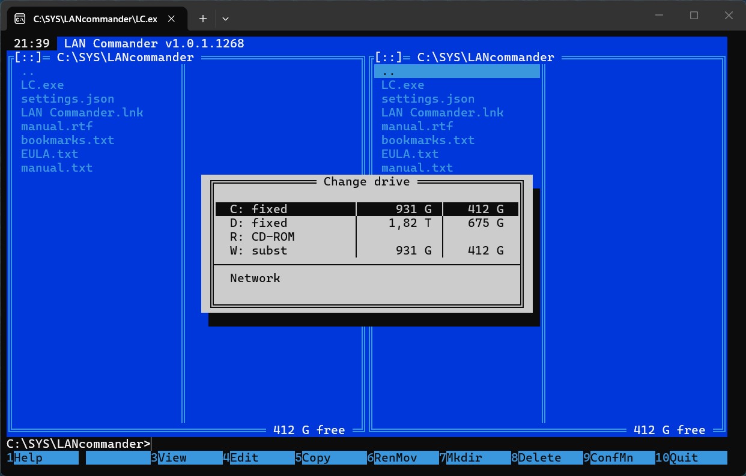The width and height of the screenshot is (746, 476).
Task: Click left panel path C:\SYS\LANcommander
Action: coord(126,58)
